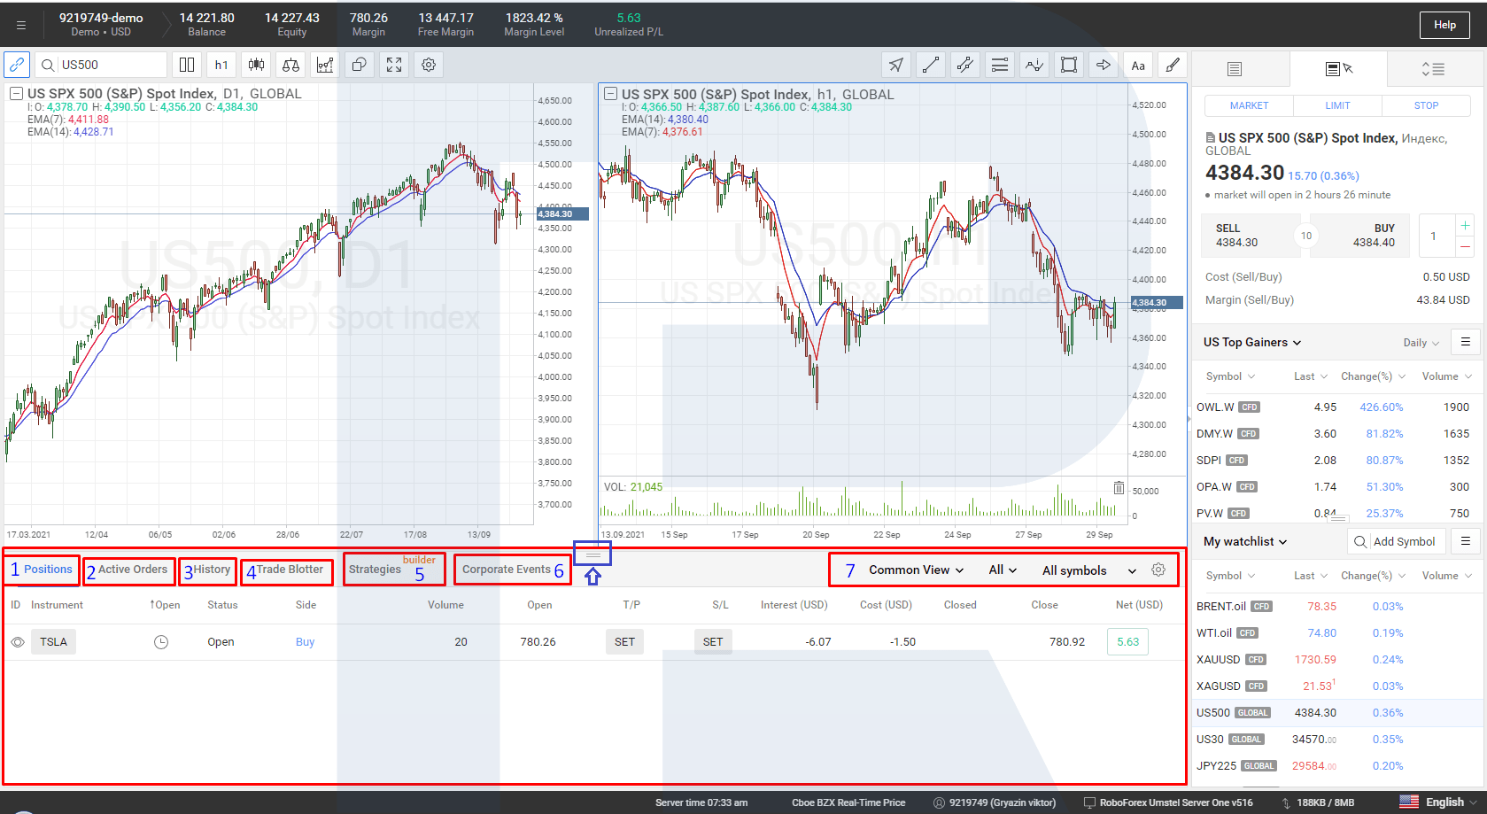Viewport: 1487px width, 814px height.
Task: Click the order volume input field
Action: click(x=1436, y=236)
